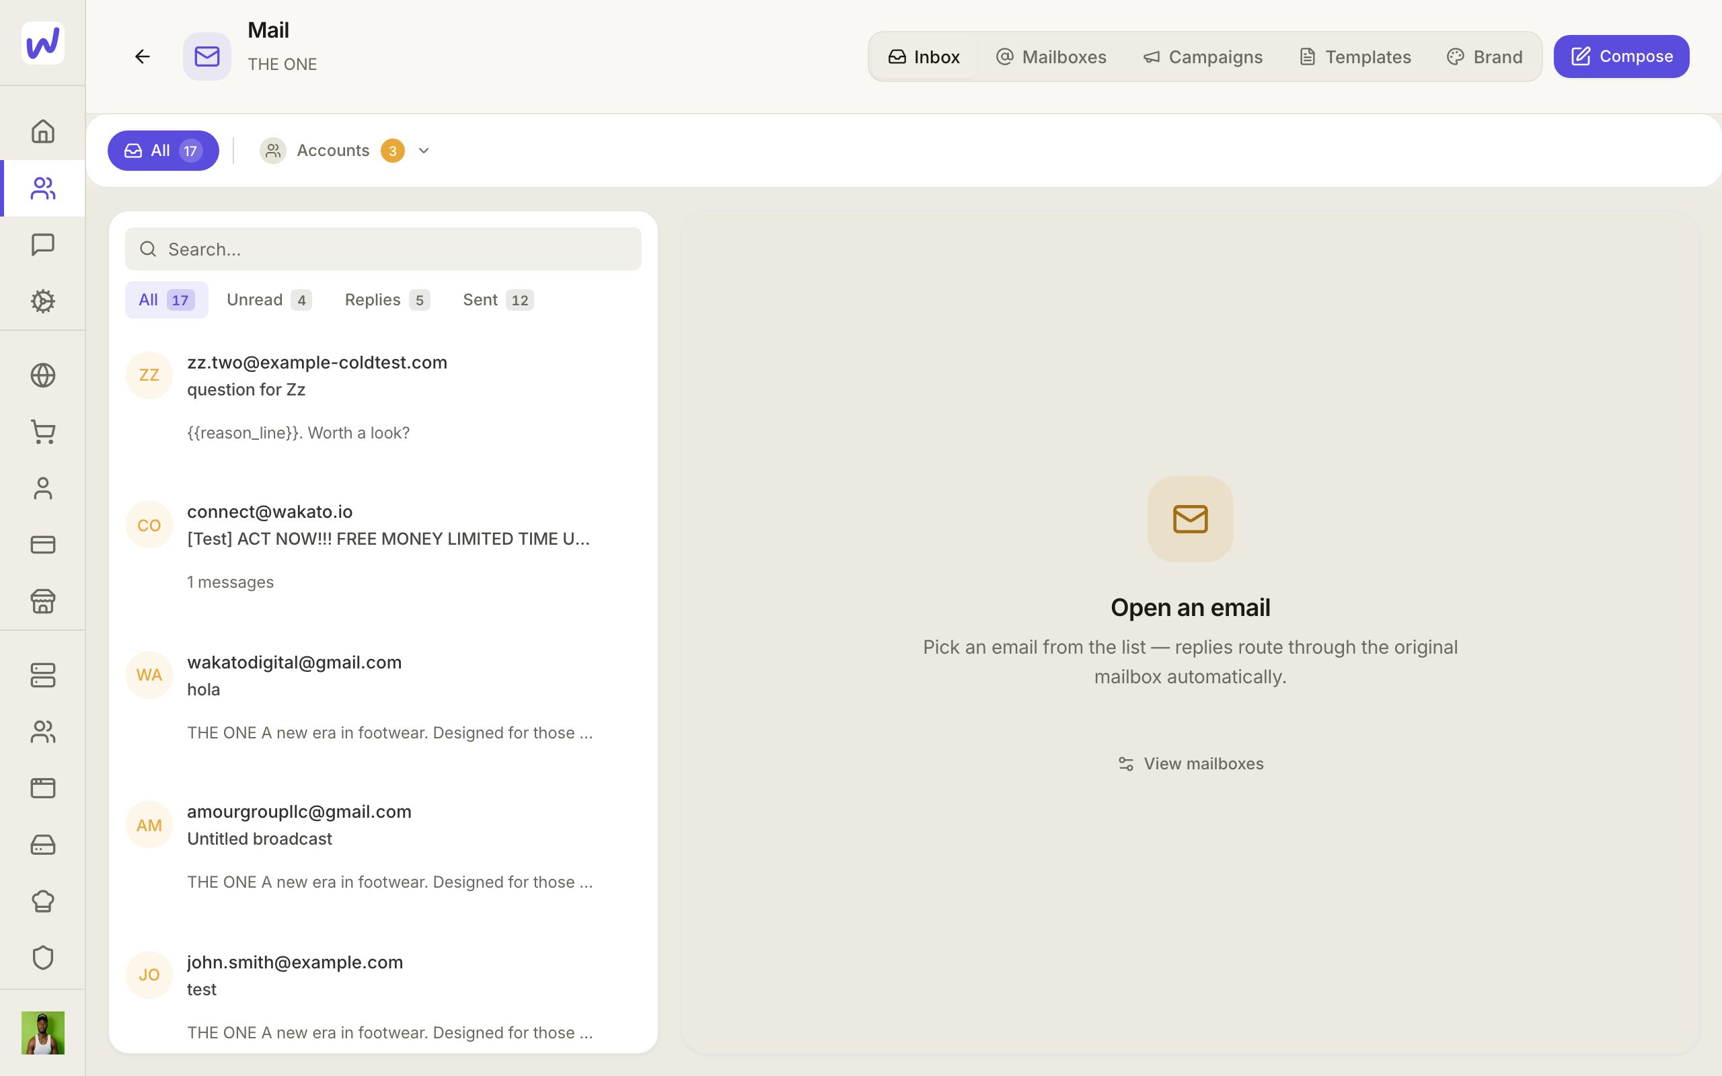
Task: Open the credit card icon in sidebar
Action: click(42, 545)
